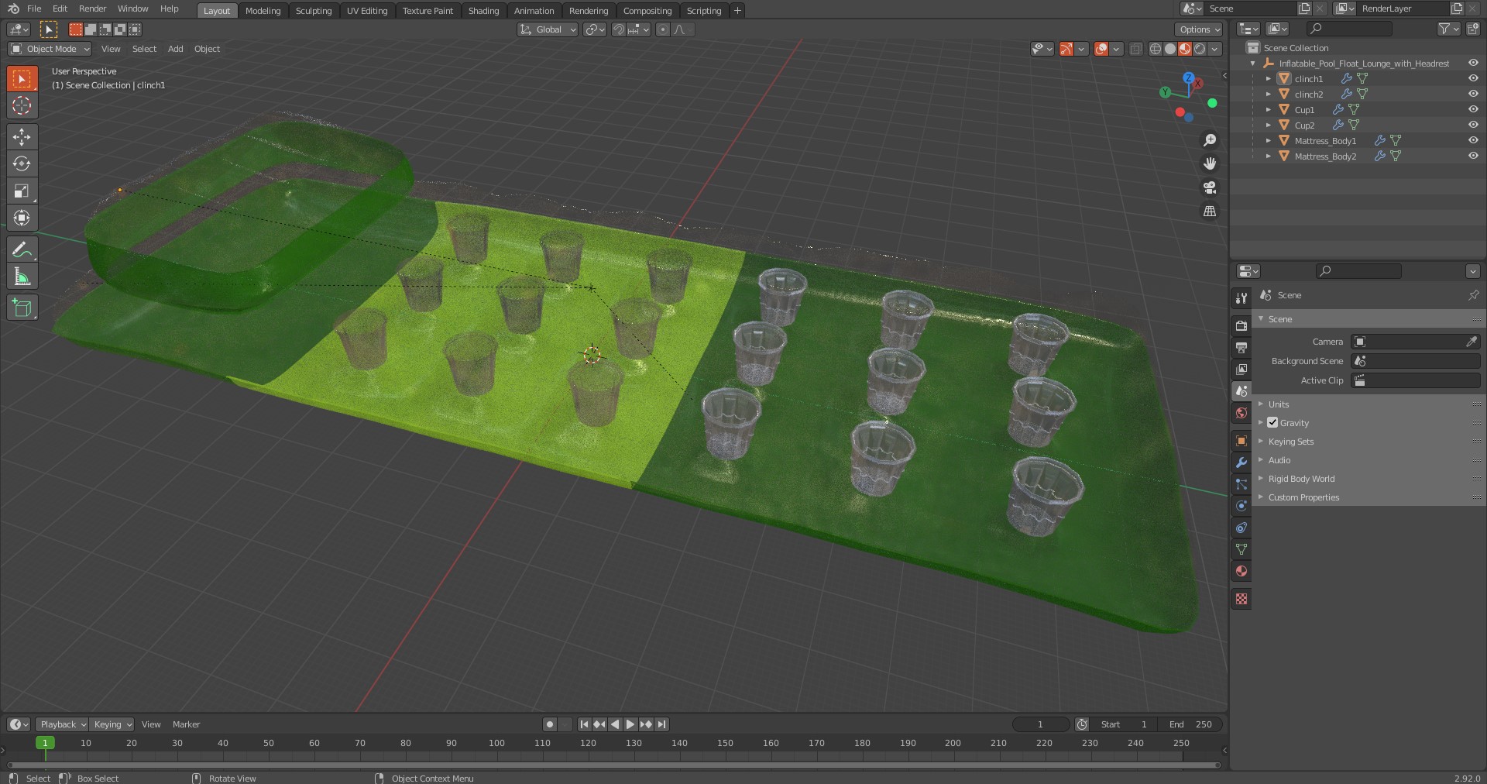Click the outliner search field
Image resolution: width=1487 pixels, height=784 pixels.
(1348, 29)
